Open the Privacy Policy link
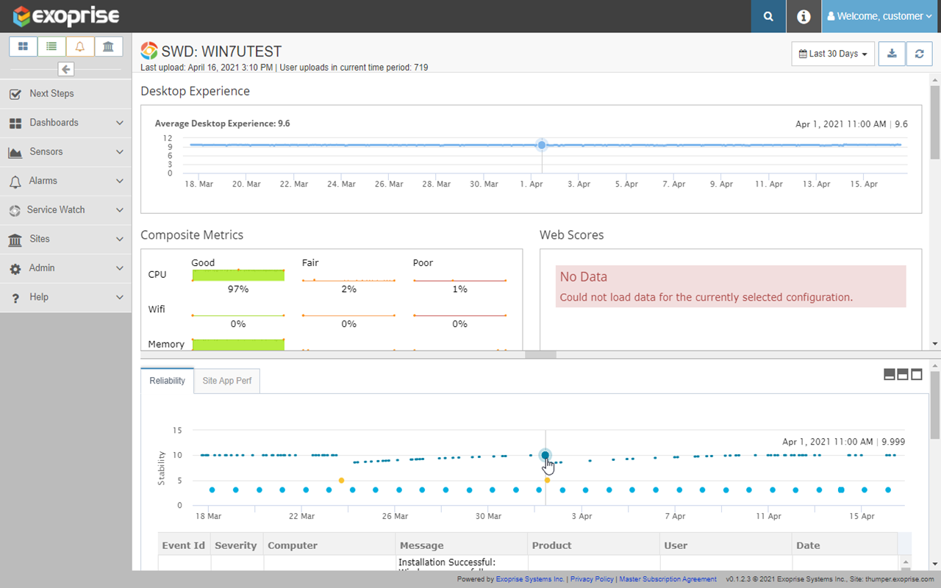Image resolution: width=941 pixels, height=588 pixels. [591, 579]
